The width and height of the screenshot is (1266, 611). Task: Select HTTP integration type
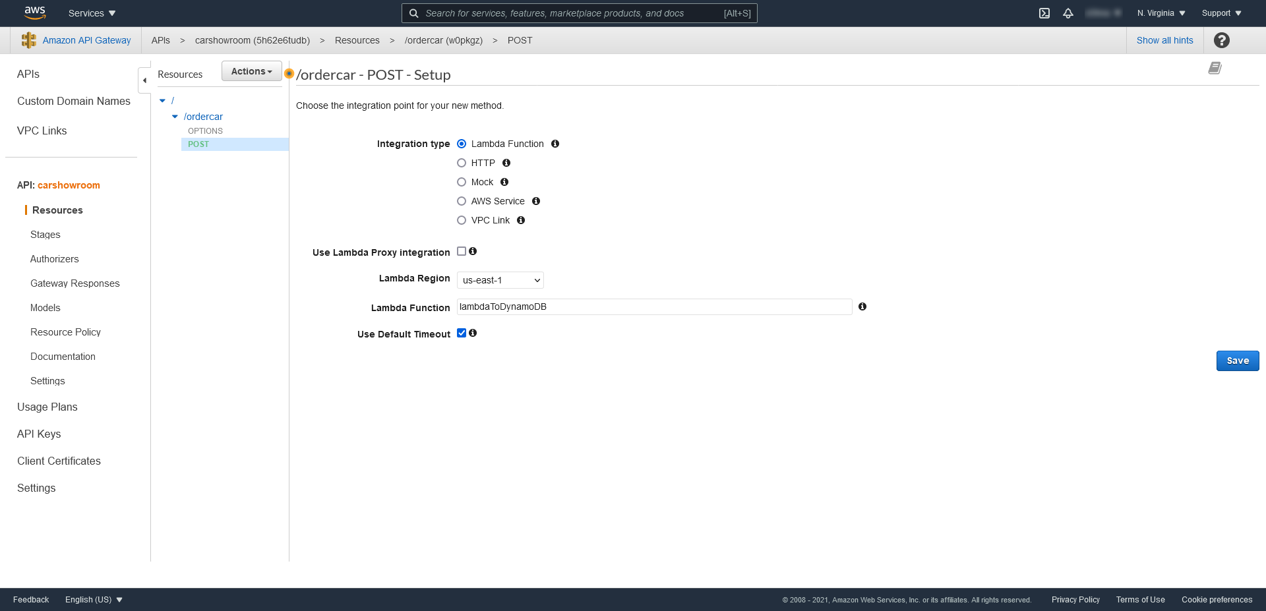(462, 163)
